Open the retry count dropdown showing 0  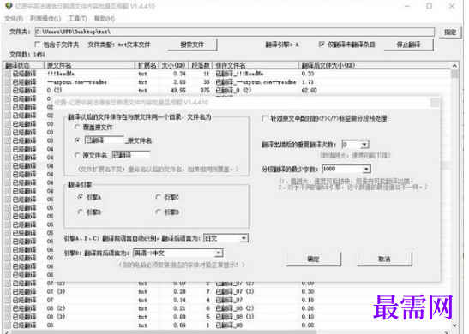coord(364,145)
